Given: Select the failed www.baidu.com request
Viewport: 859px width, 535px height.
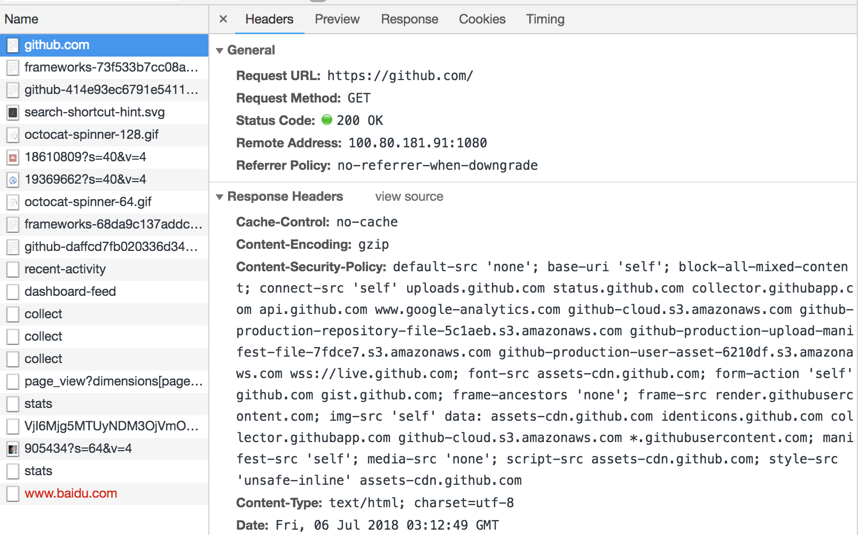Looking at the screenshot, I should 104,494.
